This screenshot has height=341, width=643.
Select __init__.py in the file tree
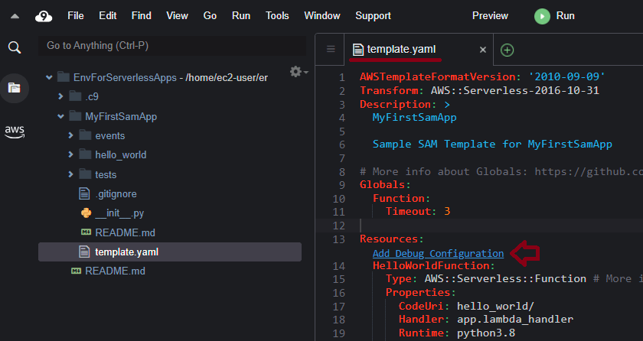pos(119,213)
